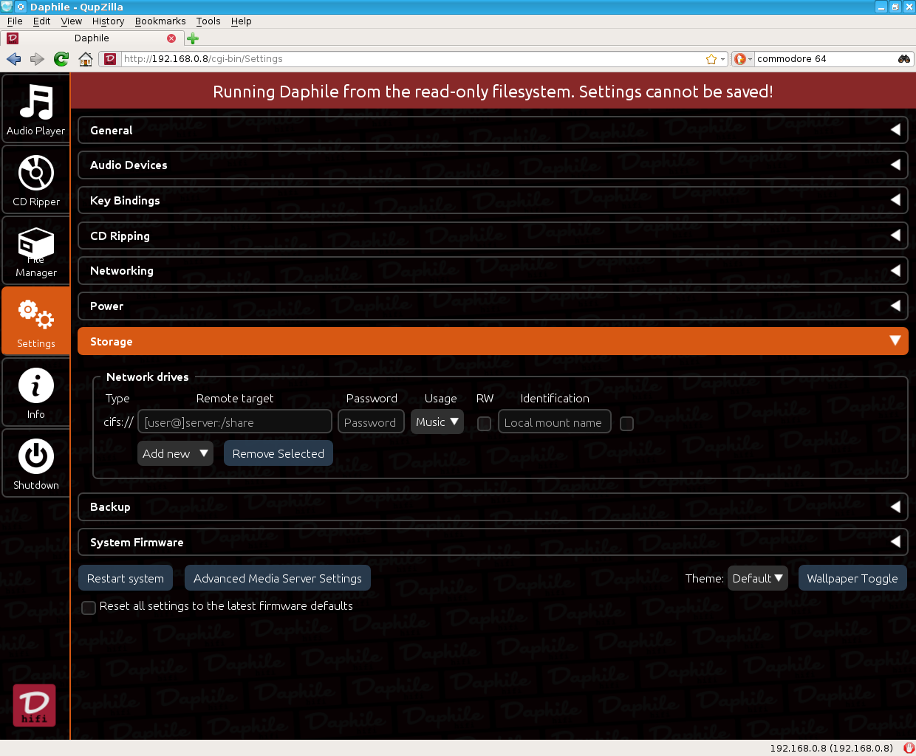Click the URL address bar

tap(414, 59)
